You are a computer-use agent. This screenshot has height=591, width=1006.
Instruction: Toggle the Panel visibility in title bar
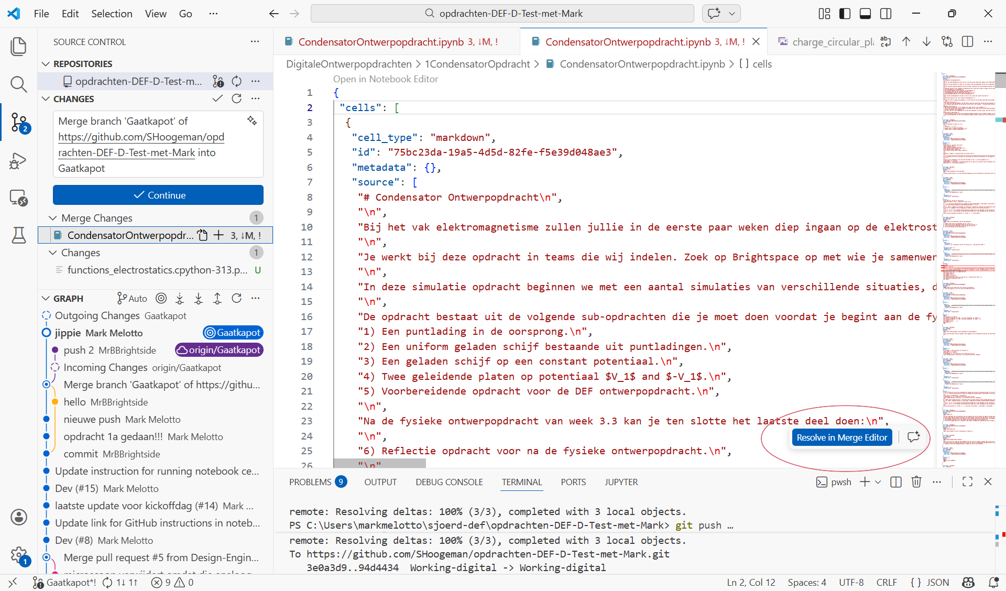865,14
